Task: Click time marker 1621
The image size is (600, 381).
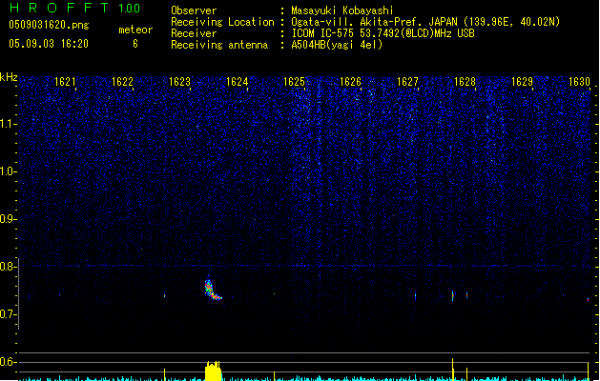Action: (x=65, y=82)
